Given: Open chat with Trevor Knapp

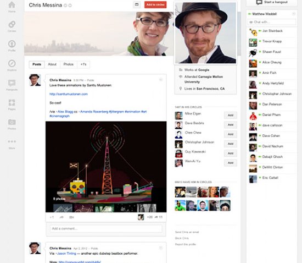Looking at the screenshot, I should [272, 41].
